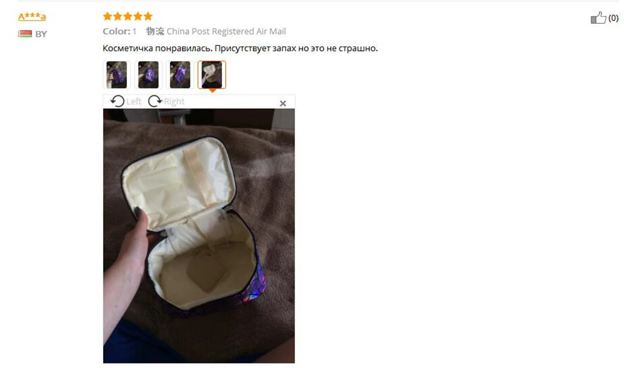Screen dimensions: 624x368
Task: Select the highlighted fourth photo thumbnail
Action: [x=212, y=75]
